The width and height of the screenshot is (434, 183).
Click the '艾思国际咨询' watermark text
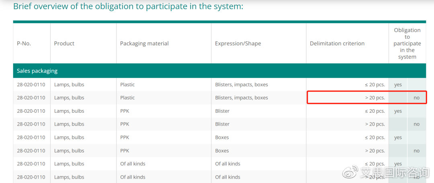click(394, 173)
